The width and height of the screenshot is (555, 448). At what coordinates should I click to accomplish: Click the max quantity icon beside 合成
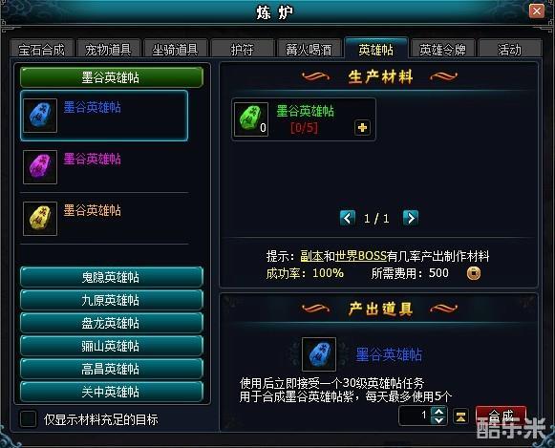point(460,416)
